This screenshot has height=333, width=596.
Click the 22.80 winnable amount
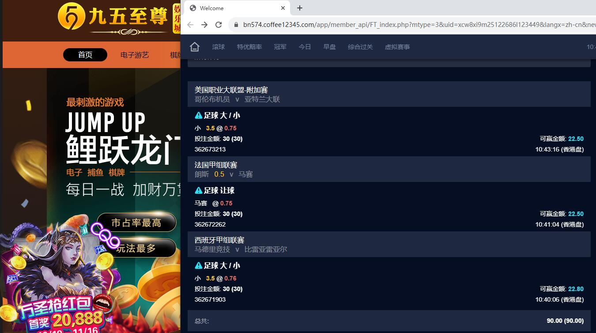click(x=576, y=289)
